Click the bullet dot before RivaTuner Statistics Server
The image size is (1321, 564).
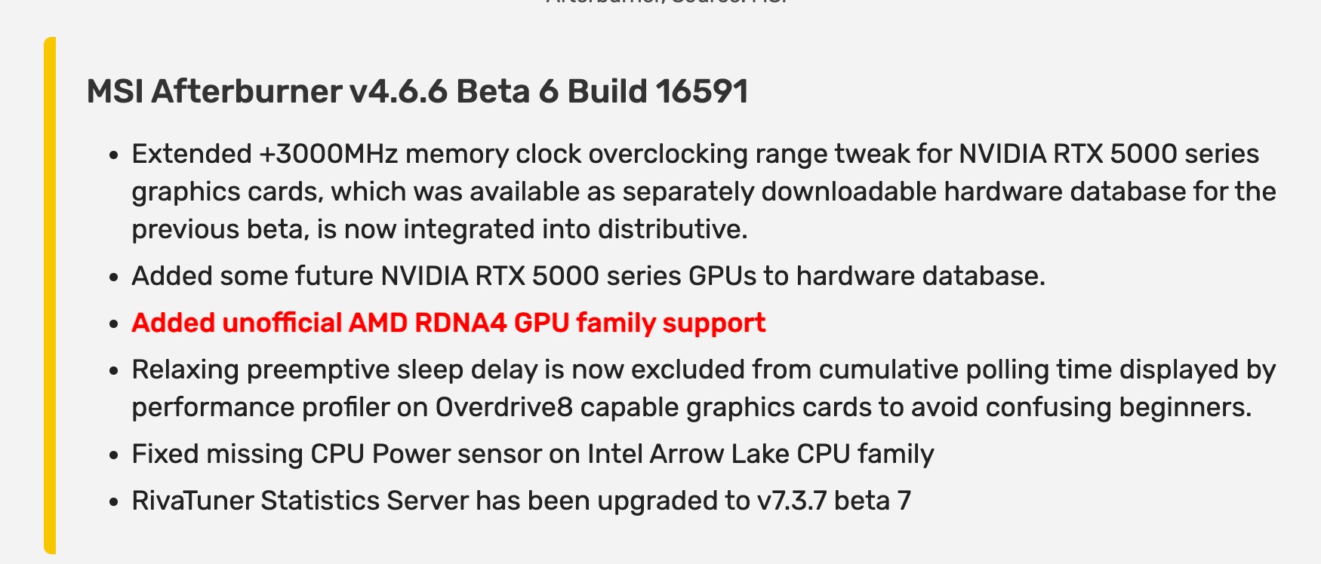pos(114,503)
